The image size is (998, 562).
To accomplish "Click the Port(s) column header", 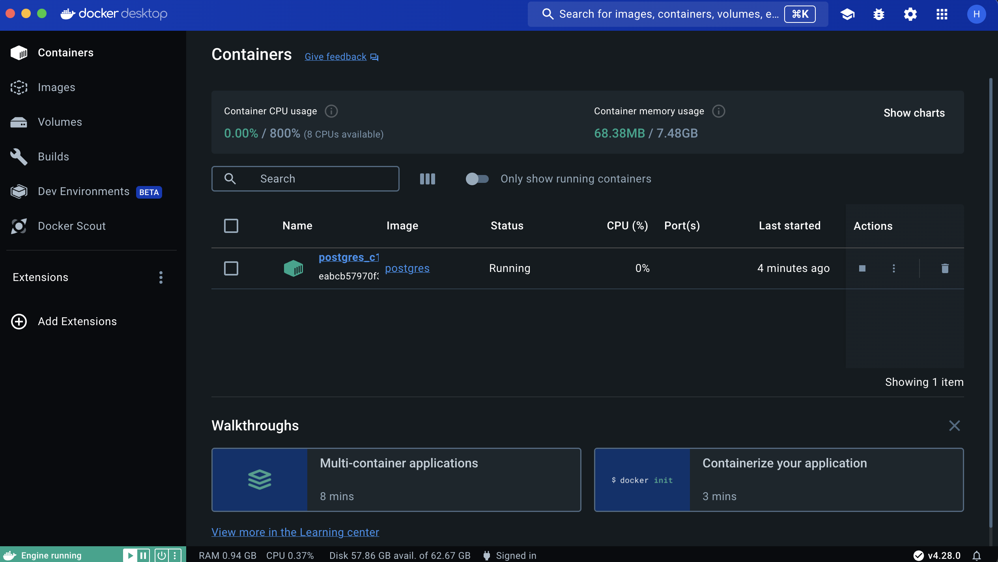I will [x=682, y=226].
